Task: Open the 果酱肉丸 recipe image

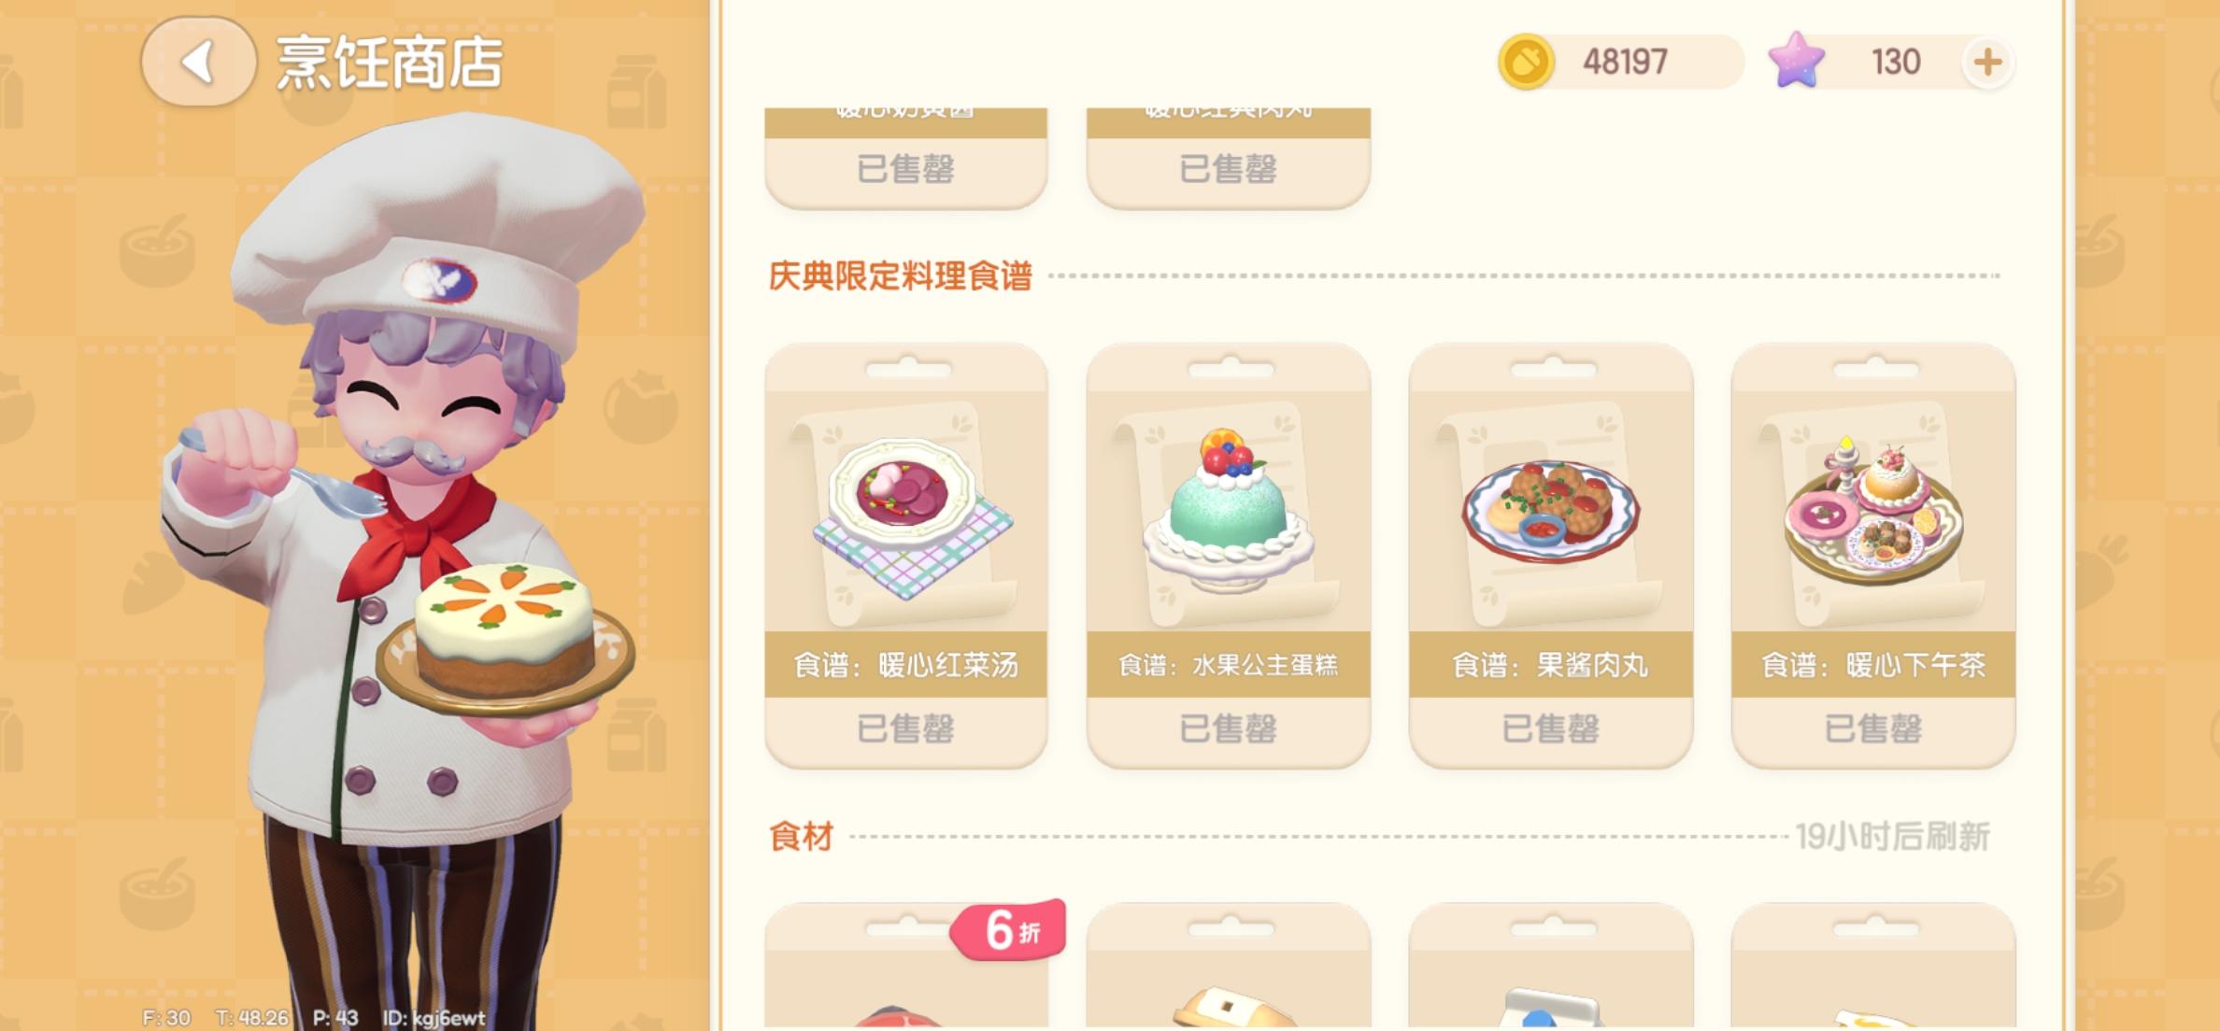Action: [1550, 514]
